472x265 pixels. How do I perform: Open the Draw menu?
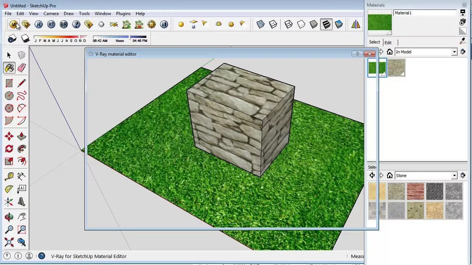[x=69, y=13]
